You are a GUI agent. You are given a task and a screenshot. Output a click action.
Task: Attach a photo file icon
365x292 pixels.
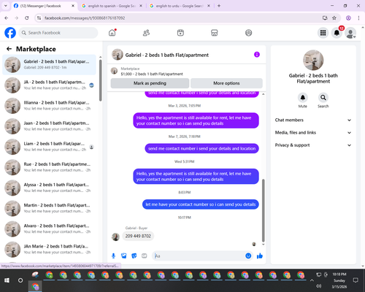click(x=124, y=255)
